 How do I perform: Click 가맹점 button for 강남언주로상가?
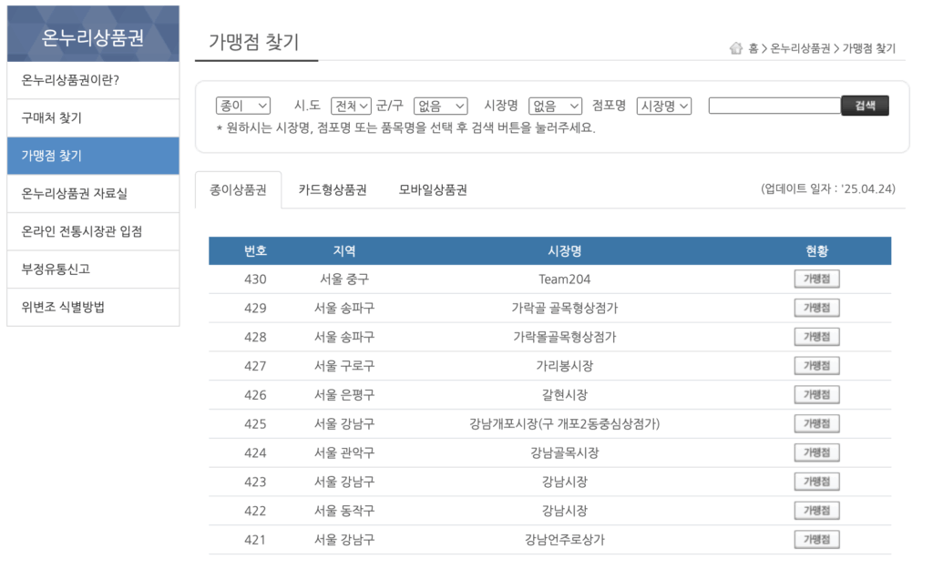(816, 540)
